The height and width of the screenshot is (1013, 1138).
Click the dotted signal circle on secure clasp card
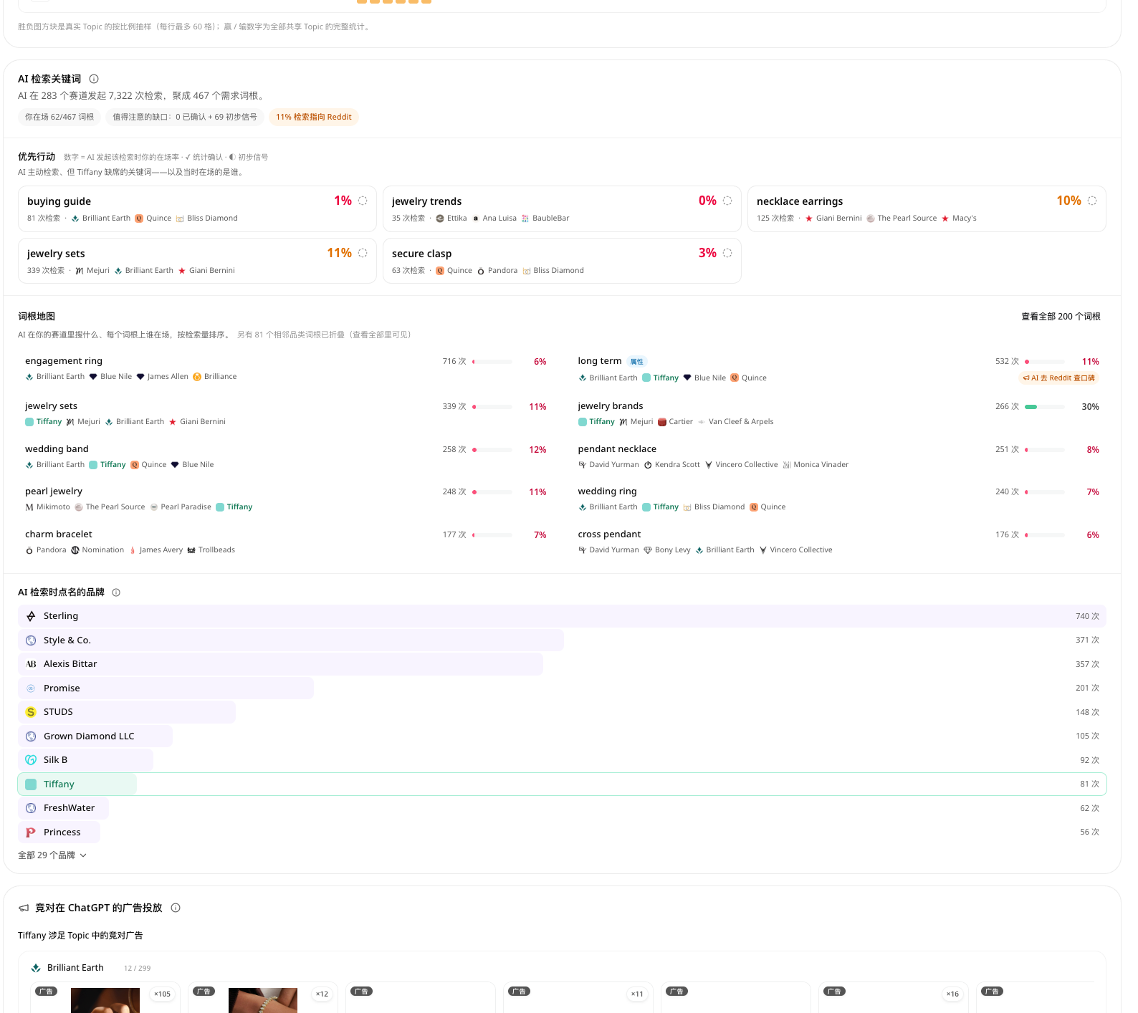pyautogui.click(x=727, y=253)
